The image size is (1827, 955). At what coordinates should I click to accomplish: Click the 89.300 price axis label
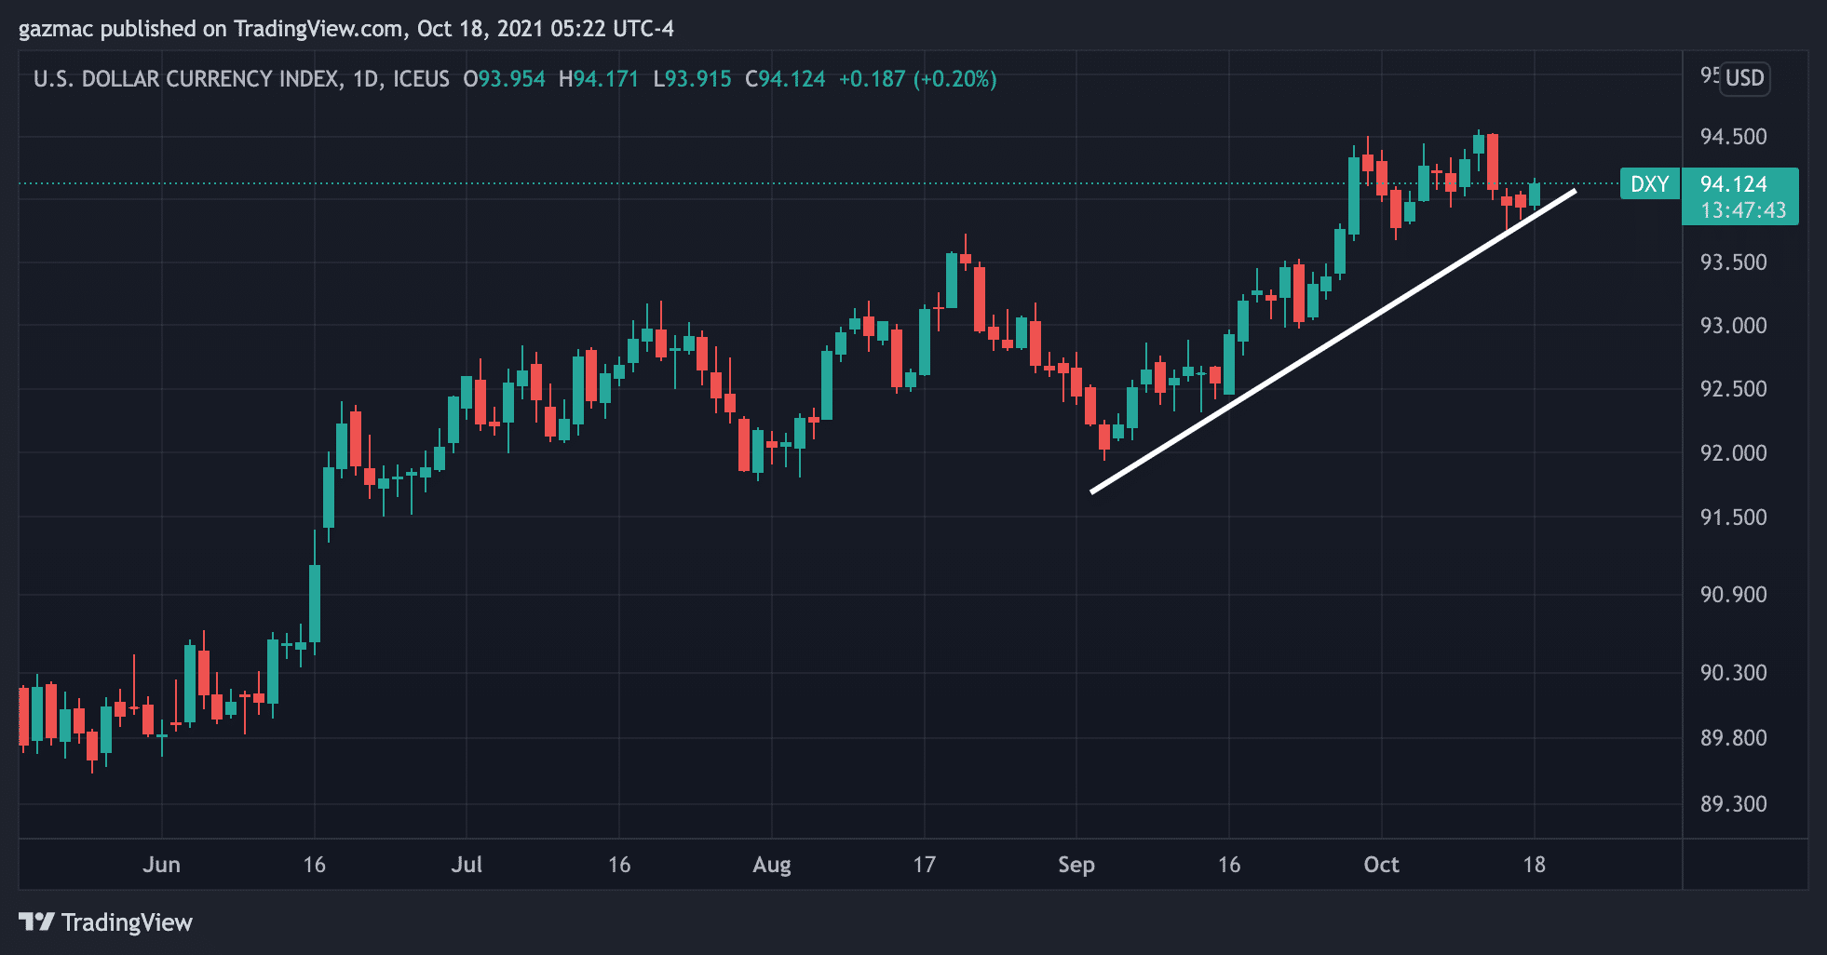pos(1733,804)
